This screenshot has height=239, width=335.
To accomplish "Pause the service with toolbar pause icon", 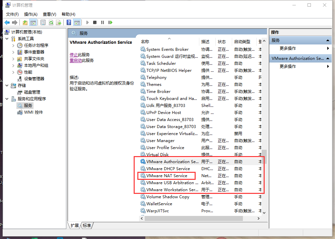I will pyautogui.click(x=103, y=22).
